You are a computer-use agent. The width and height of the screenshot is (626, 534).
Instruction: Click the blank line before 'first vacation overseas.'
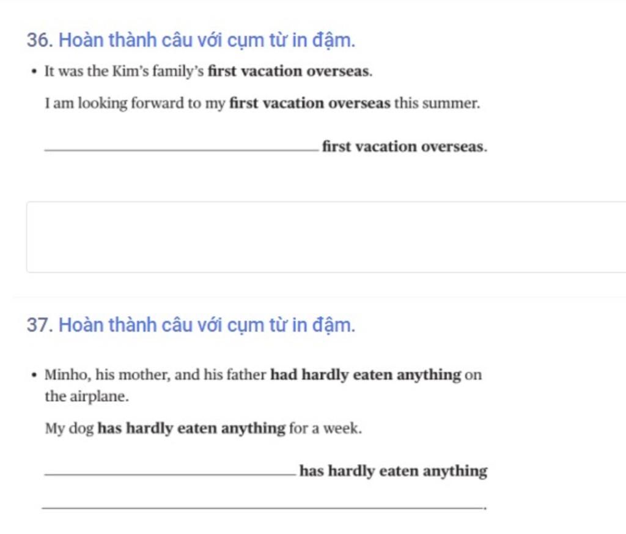pos(182,150)
